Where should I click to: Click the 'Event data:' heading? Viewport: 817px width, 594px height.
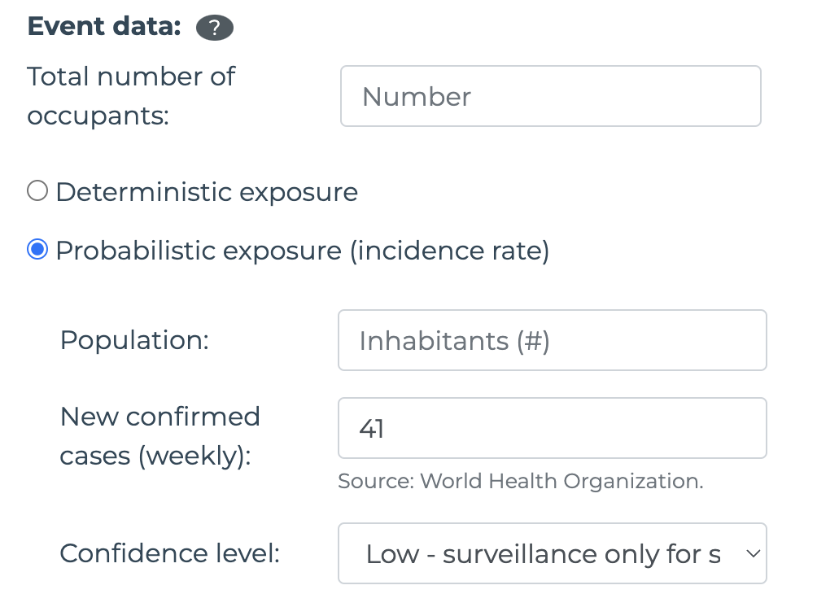point(104,27)
